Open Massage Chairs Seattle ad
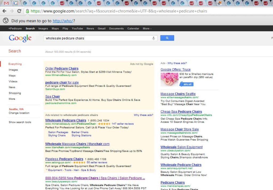This screenshot has width=273, height=190. (178, 94)
